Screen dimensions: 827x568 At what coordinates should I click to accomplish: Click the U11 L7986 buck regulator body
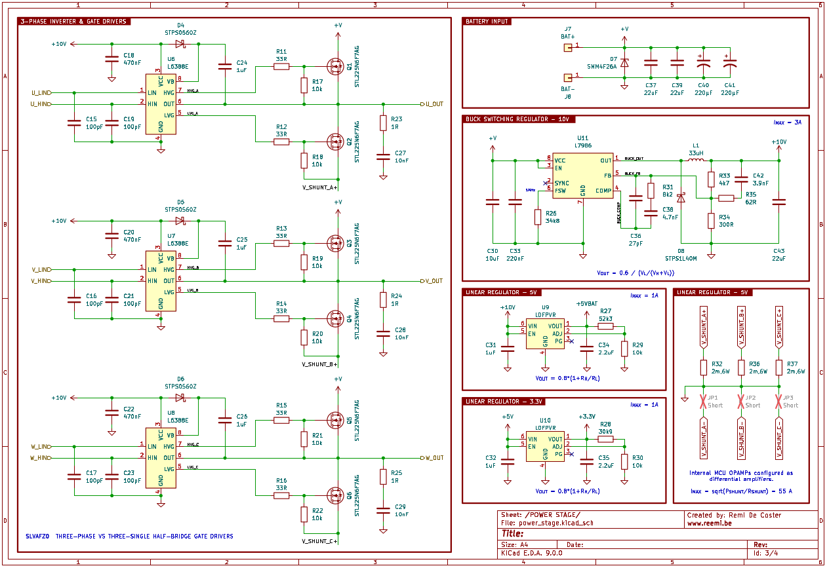582,175
